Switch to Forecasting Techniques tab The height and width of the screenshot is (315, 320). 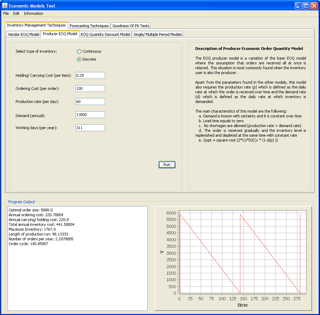point(89,26)
